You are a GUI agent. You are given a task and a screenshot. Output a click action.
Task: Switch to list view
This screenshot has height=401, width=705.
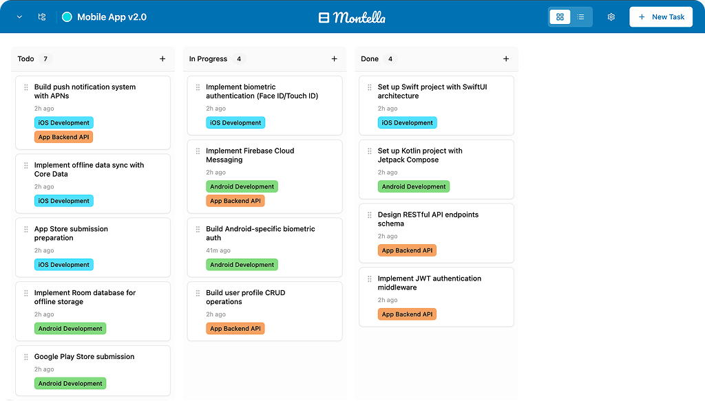coord(580,17)
